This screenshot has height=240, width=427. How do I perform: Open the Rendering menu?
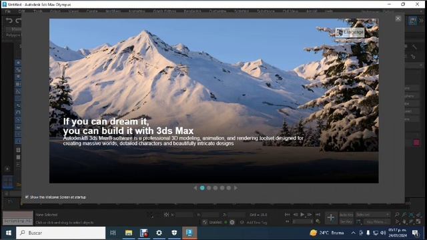pos(192,11)
